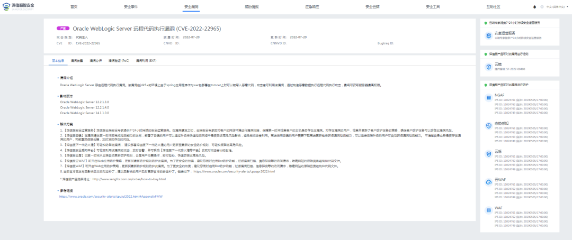Switch to the 漏洞利用 (EXP) tab
This screenshot has height=240, width=572.
click(x=146, y=60)
